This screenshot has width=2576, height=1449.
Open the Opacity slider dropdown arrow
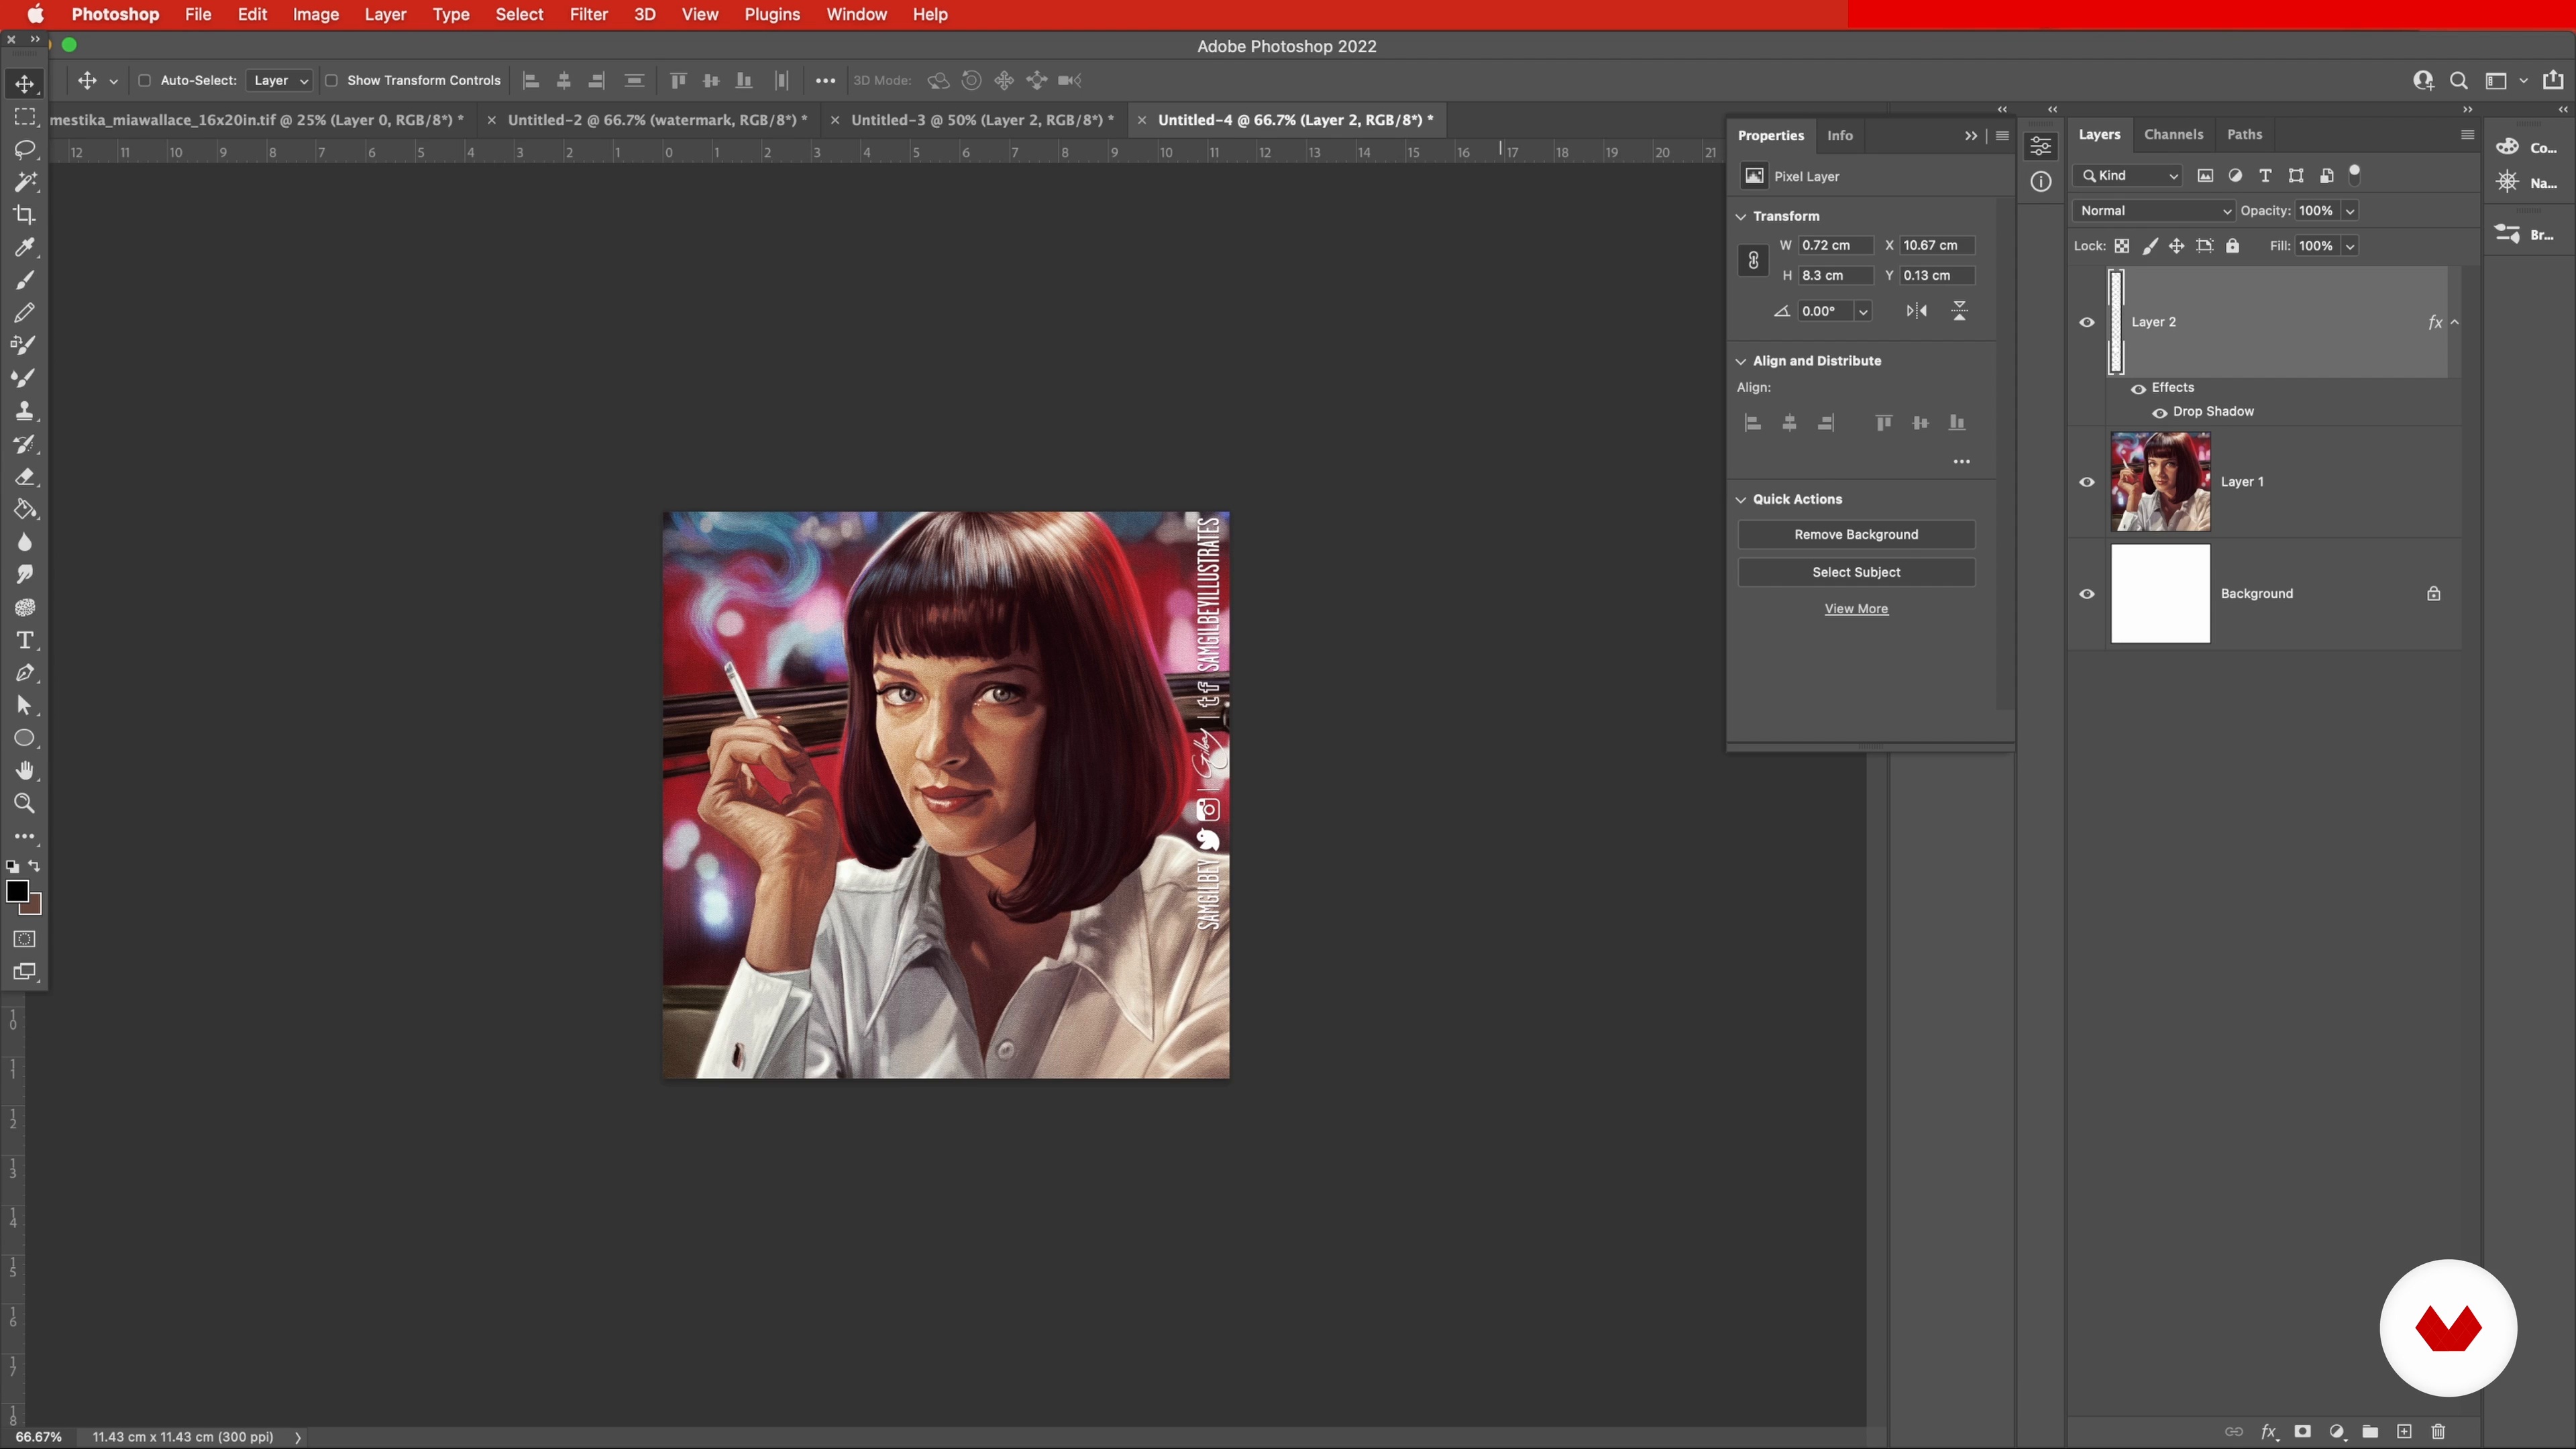pyautogui.click(x=2350, y=211)
